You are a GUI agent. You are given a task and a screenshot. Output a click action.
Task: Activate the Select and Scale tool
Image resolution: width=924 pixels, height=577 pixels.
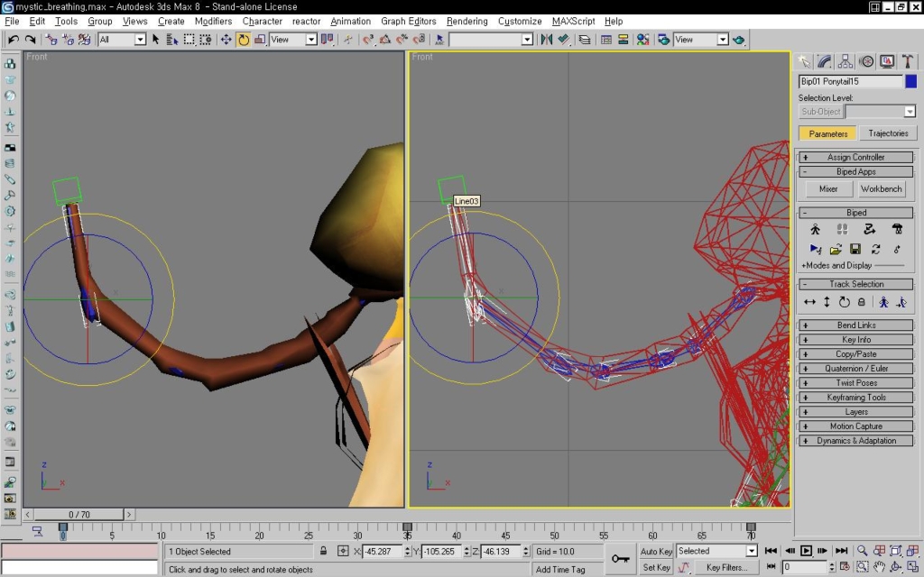click(x=259, y=40)
